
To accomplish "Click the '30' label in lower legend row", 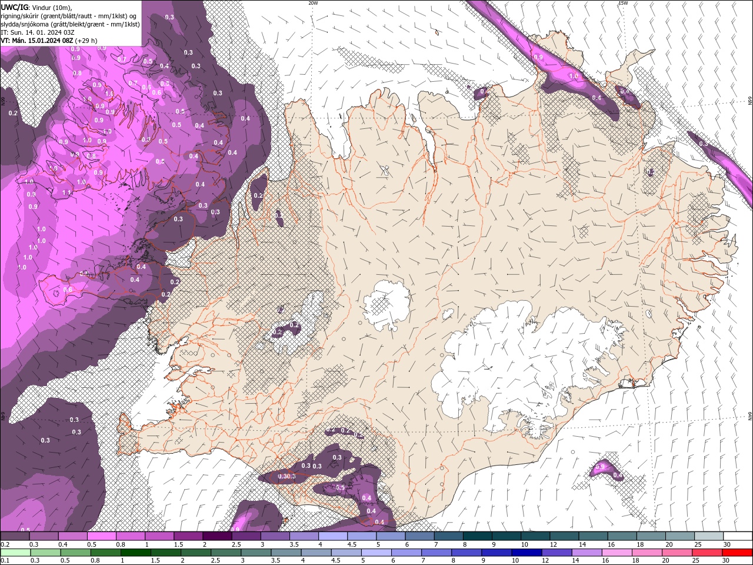I will (725, 561).
